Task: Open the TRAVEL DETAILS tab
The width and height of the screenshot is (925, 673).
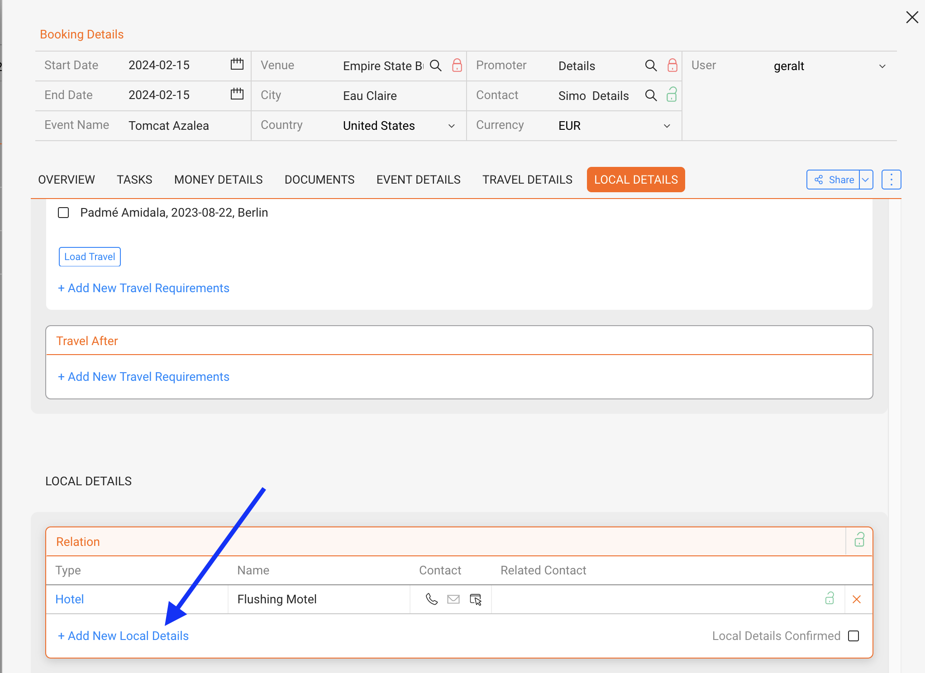Action: pyautogui.click(x=527, y=180)
